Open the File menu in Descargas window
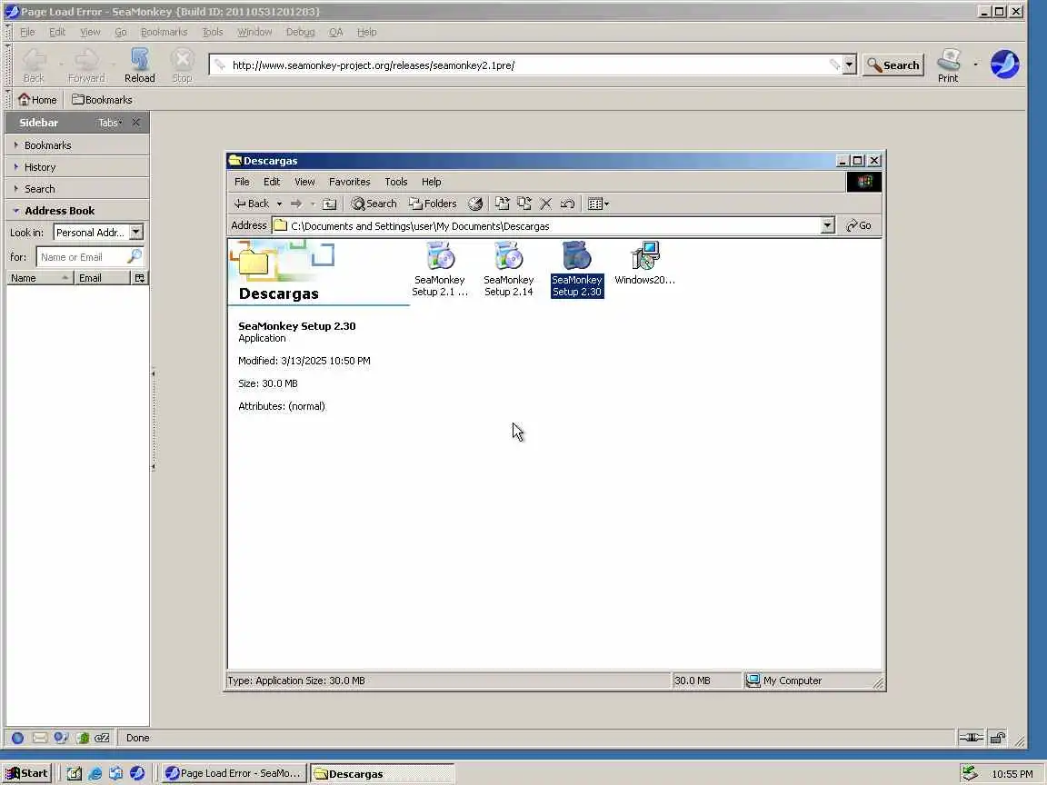The height and width of the screenshot is (785, 1047). click(x=242, y=182)
